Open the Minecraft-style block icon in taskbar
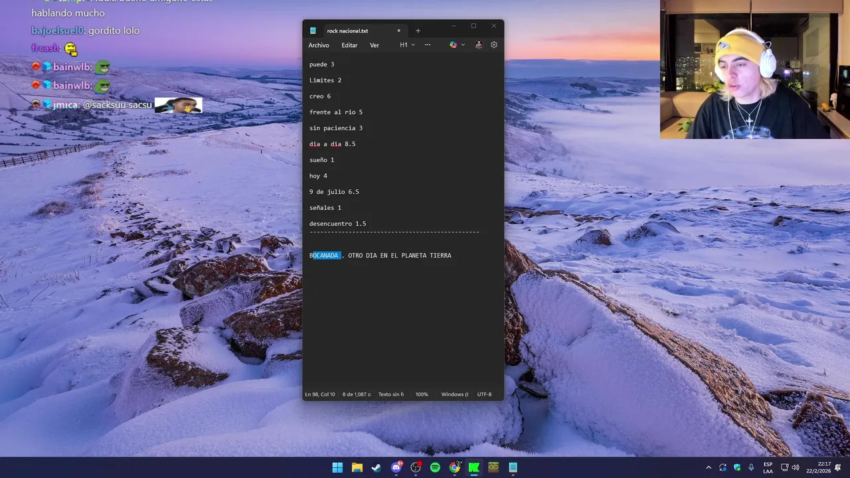The width and height of the screenshot is (850, 478). coord(493,467)
